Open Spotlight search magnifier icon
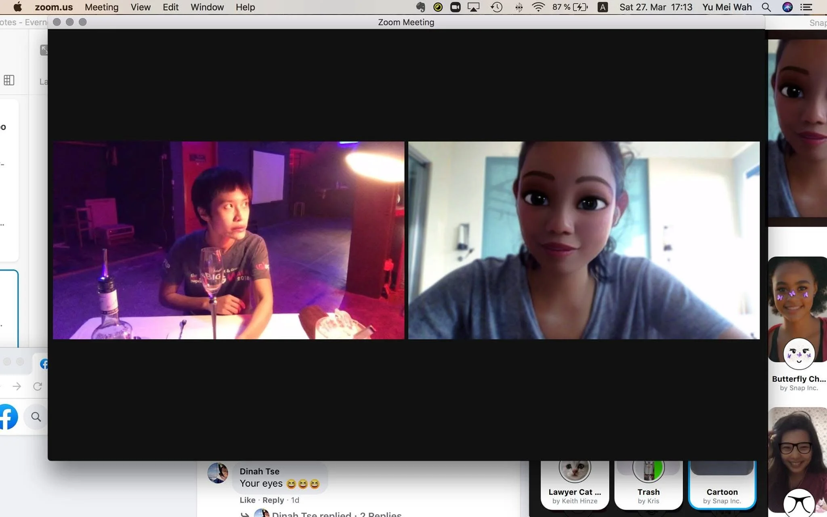Image resolution: width=827 pixels, height=517 pixels. (x=766, y=7)
